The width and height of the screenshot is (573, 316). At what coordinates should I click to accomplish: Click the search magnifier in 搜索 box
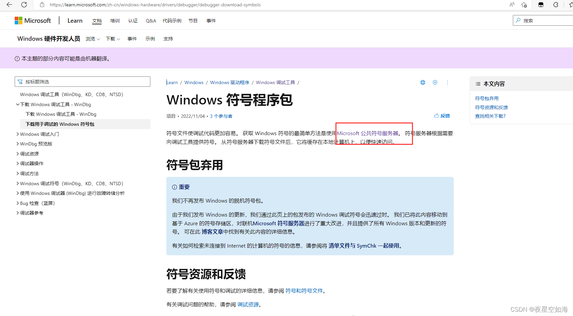[518, 20]
